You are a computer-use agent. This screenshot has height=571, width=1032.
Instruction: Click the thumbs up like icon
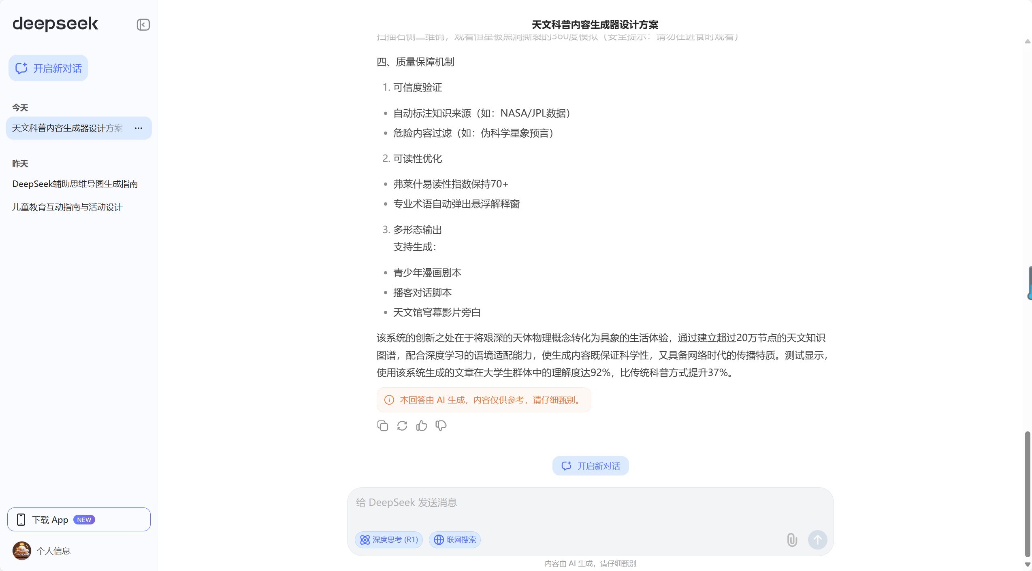click(x=421, y=426)
